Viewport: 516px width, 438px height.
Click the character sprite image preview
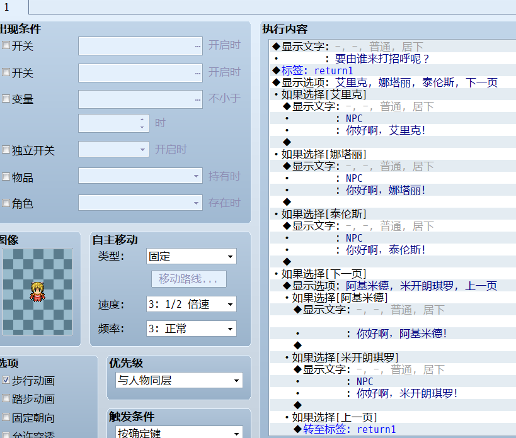37,292
